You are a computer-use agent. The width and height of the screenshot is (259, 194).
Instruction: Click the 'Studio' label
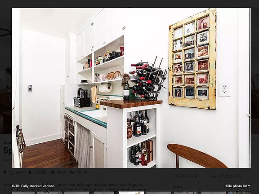click(x=40, y=172)
